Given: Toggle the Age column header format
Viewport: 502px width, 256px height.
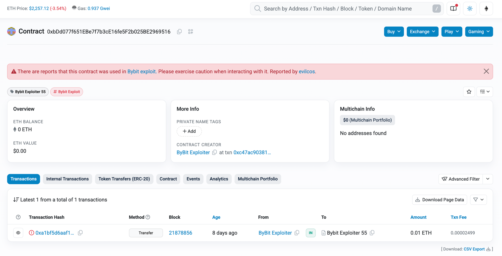Looking at the screenshot, I should click(216, 217).
